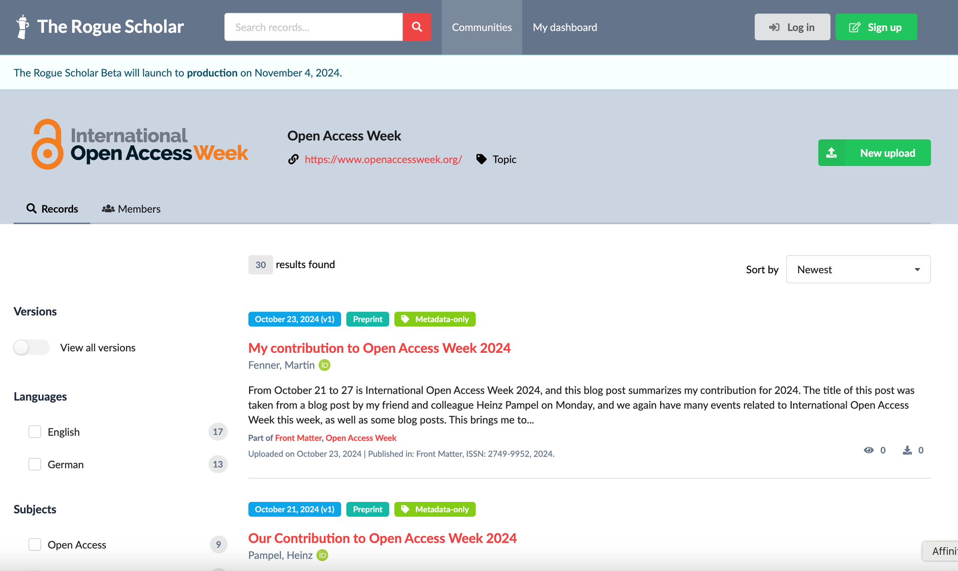Open the openaccessweek.org website link

pos(383,159)
